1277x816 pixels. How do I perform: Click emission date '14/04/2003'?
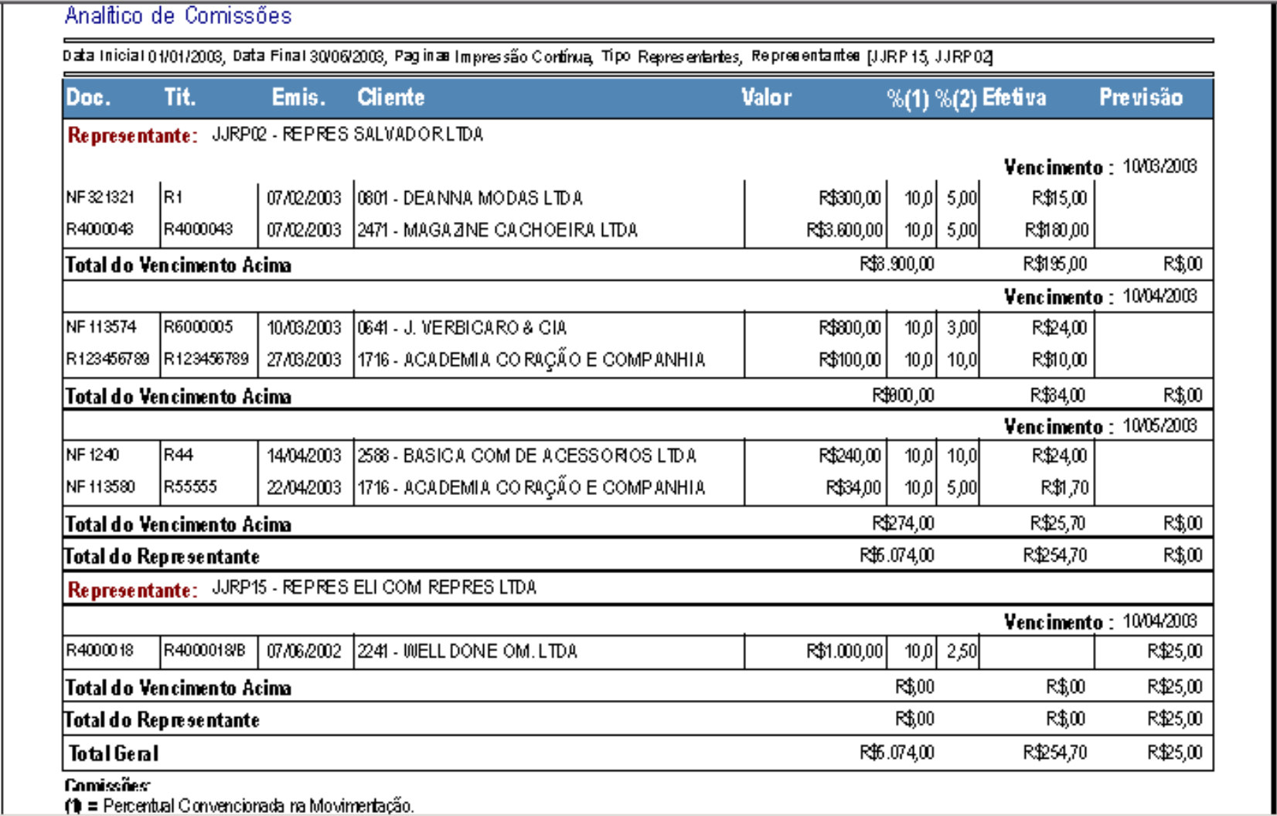pyautogui.click(x=304, y=456)
